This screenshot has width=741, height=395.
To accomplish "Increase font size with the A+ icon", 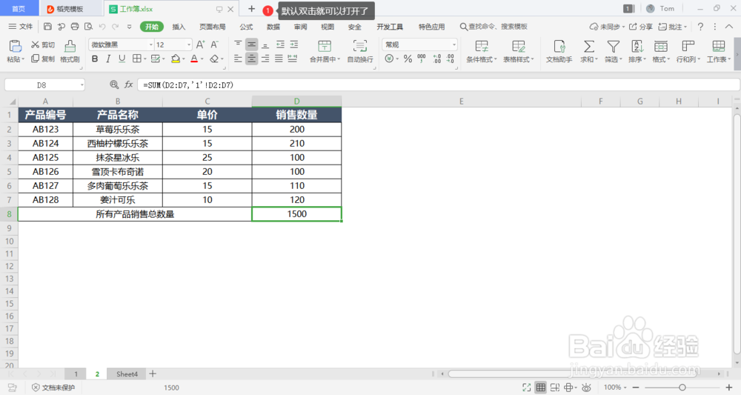I will coord(200,44).
